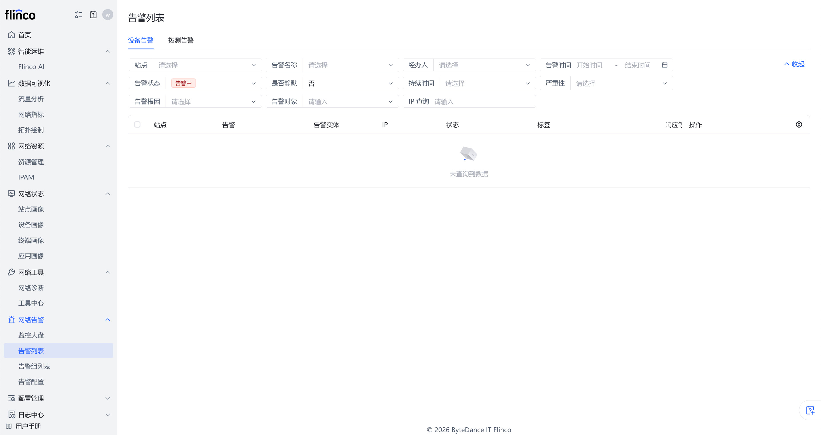The height and width of the screenshot is (435, 821).
Task: Open the 严重性 dropdown
Action: pos(665,83)
